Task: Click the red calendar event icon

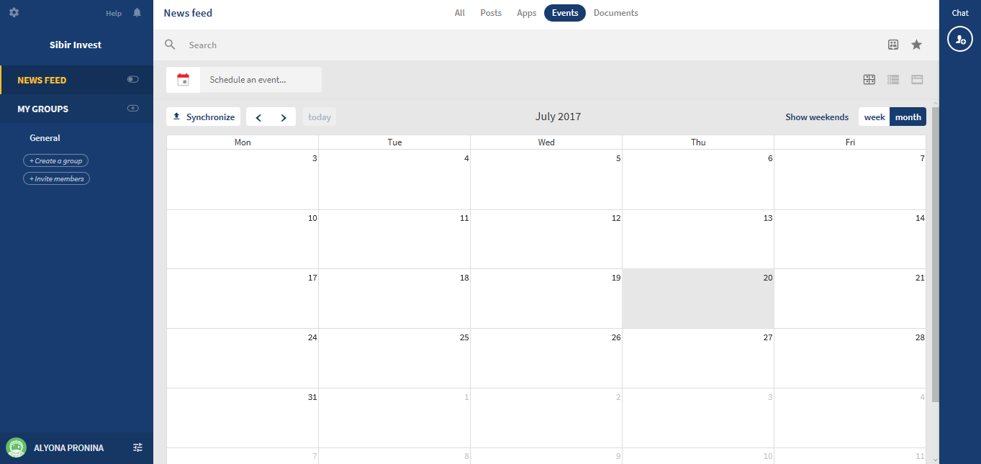Action: (x=184, y=80)
